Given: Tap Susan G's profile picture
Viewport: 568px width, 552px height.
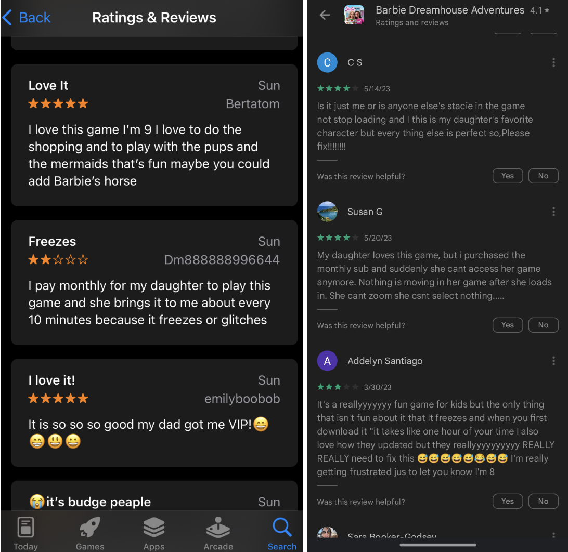Looking at the screenshot, I should [327, 212].
